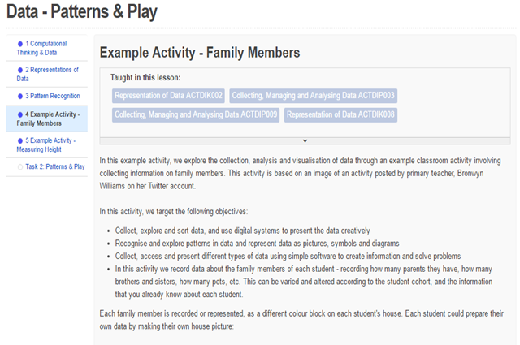This screenshot has width=520, height=345.
Task: Open Task 2: Patterns & Play
Action: tap(55, 166)
